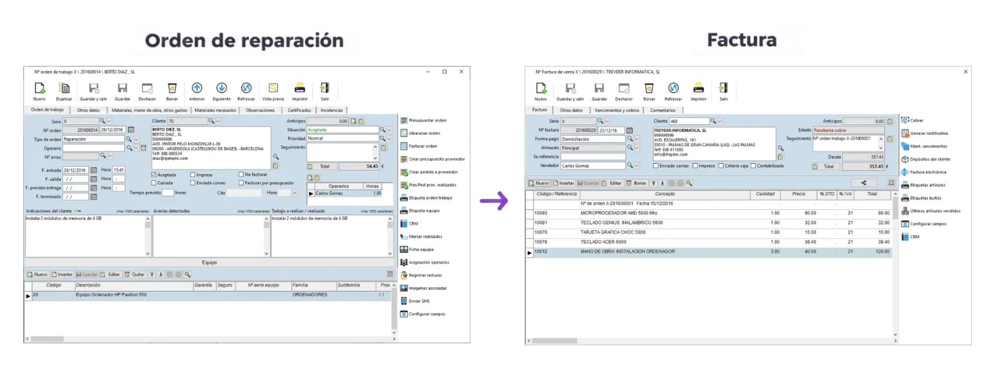
Task: Open Factura electrónica option
Action: (924, 172)
